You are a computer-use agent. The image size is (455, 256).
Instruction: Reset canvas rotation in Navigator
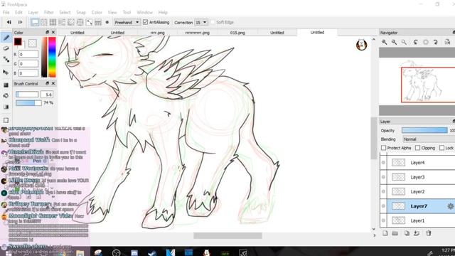[426, 42]
